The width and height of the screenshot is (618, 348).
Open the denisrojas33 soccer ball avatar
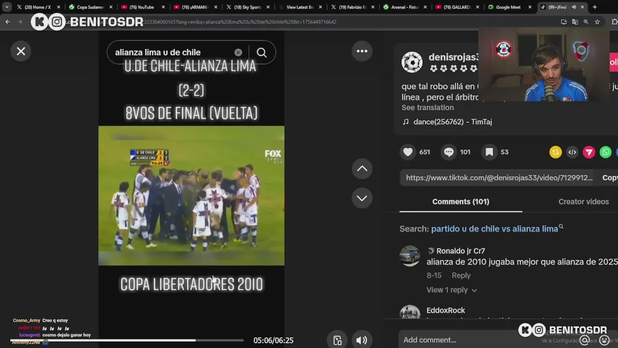(412, 63)
